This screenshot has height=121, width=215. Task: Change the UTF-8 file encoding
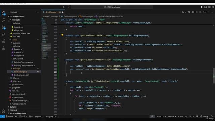[x=181, y=116]
